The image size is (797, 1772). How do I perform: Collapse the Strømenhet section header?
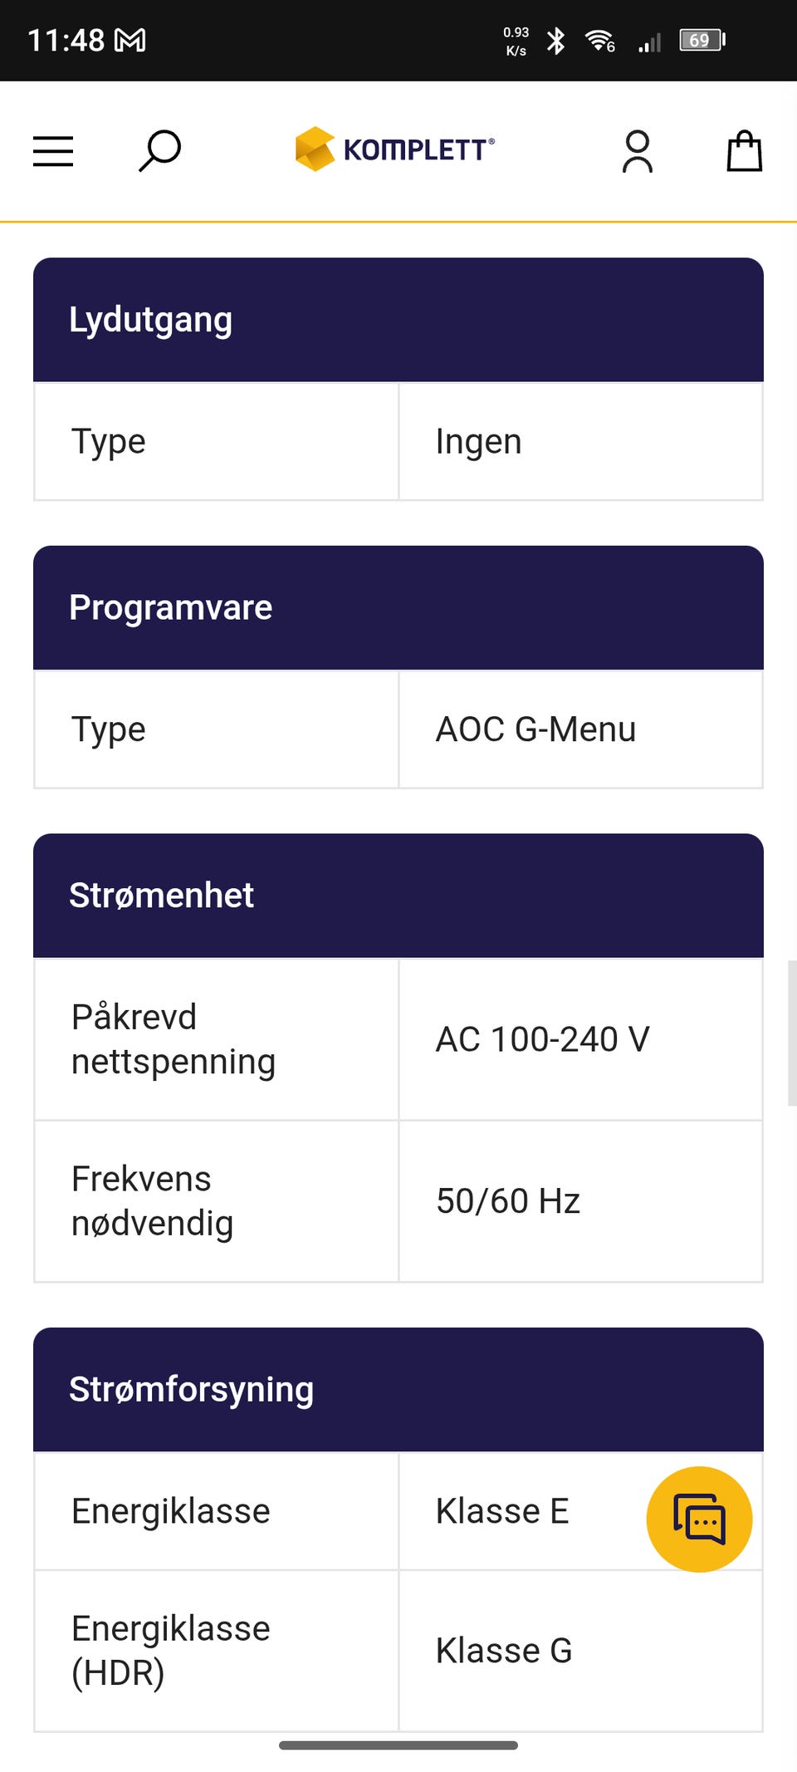(x=398, y=896)
